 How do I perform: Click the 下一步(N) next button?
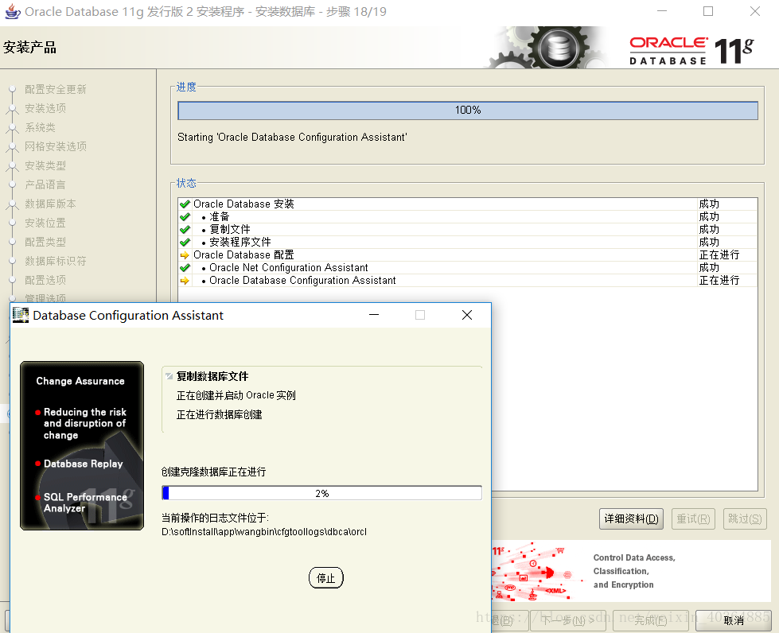(x=568, y=620)
